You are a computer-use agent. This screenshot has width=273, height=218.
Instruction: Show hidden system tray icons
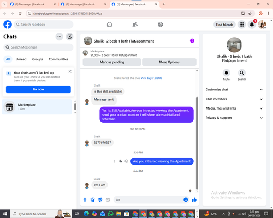click(224, 214)
